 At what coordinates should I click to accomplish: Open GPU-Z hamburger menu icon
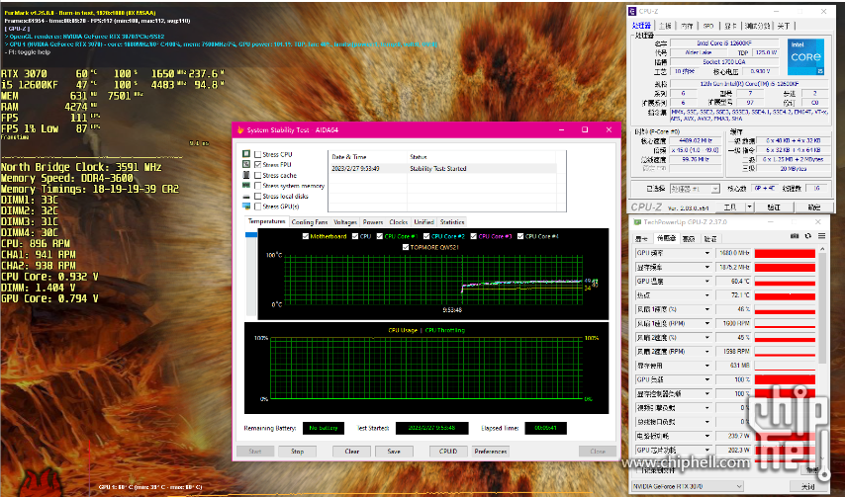click(821, 235)
